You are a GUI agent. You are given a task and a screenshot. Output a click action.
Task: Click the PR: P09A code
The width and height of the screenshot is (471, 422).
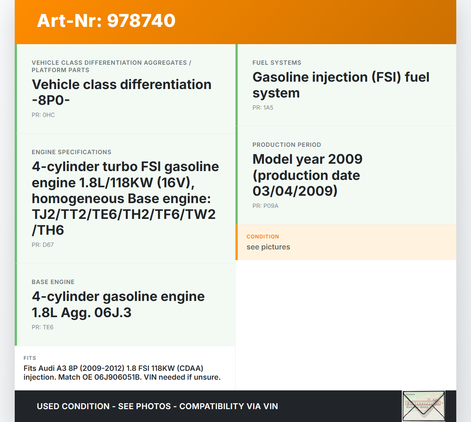[x=265, y=206]
